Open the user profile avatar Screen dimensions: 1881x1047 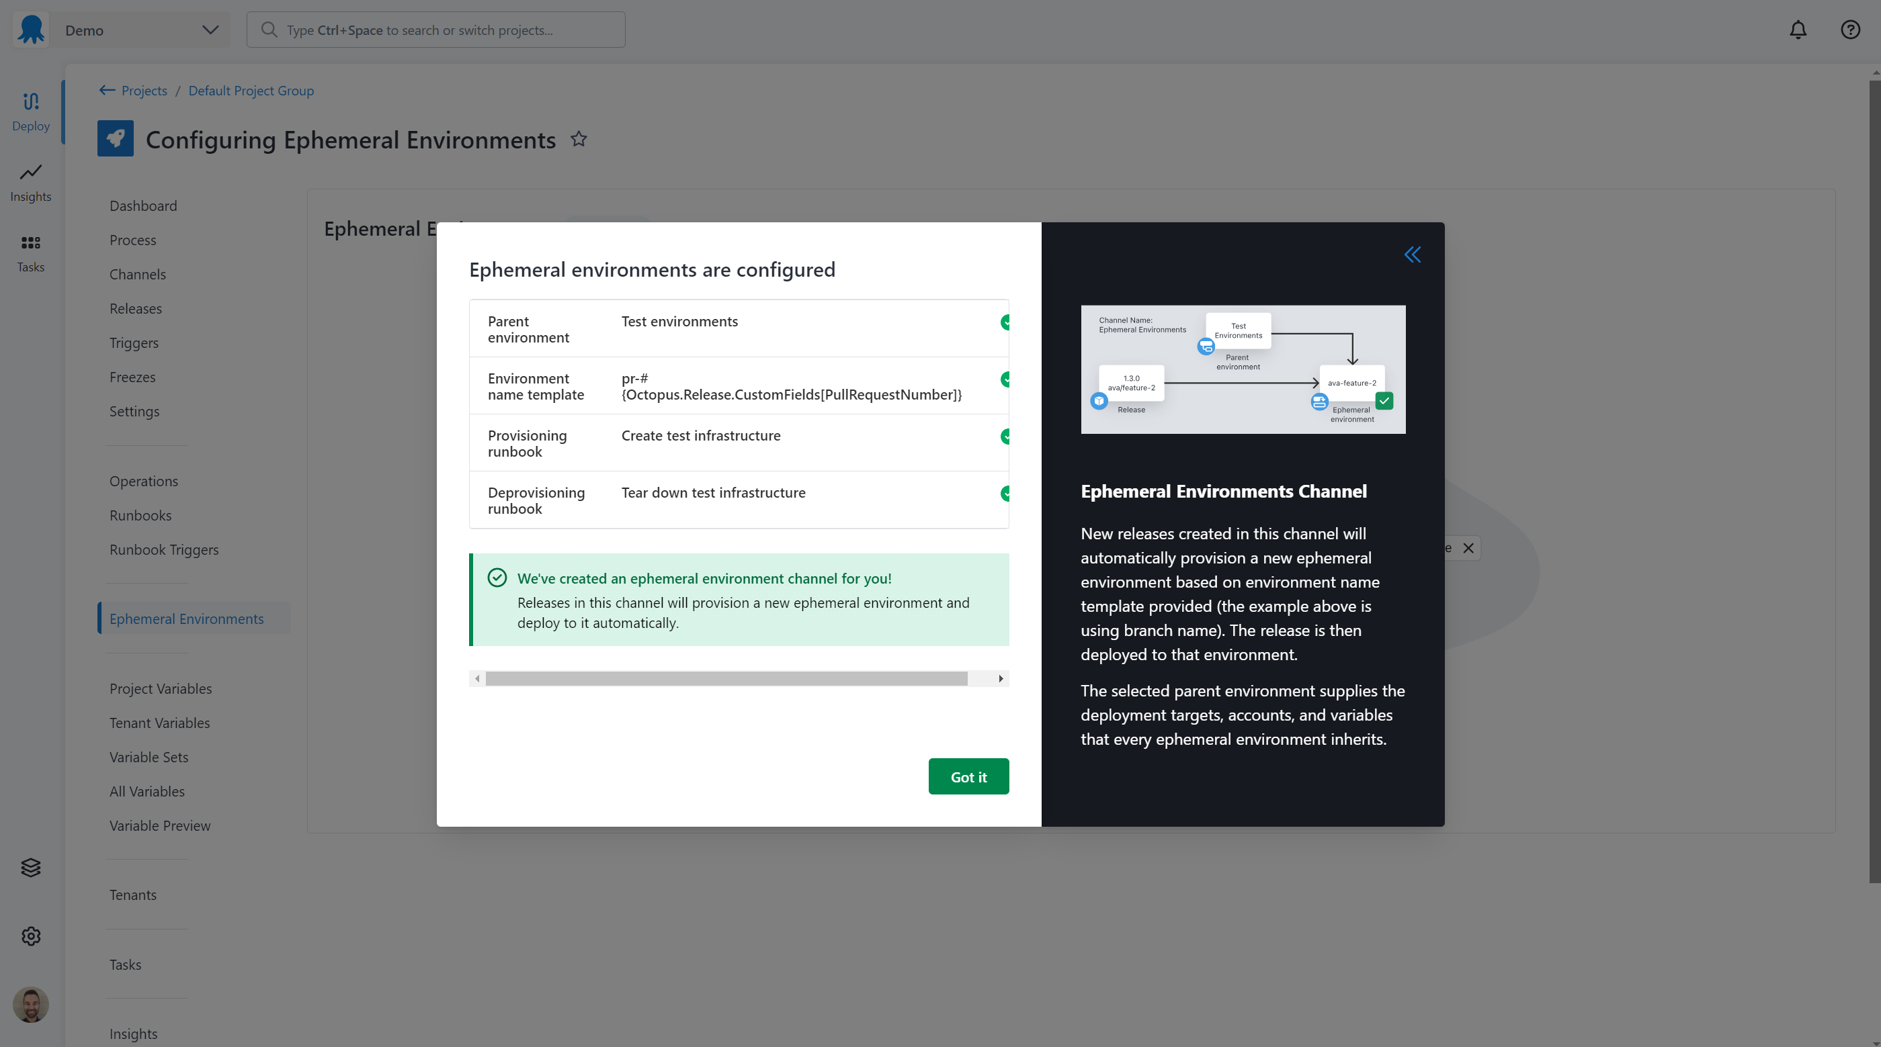click(31, 1005)
